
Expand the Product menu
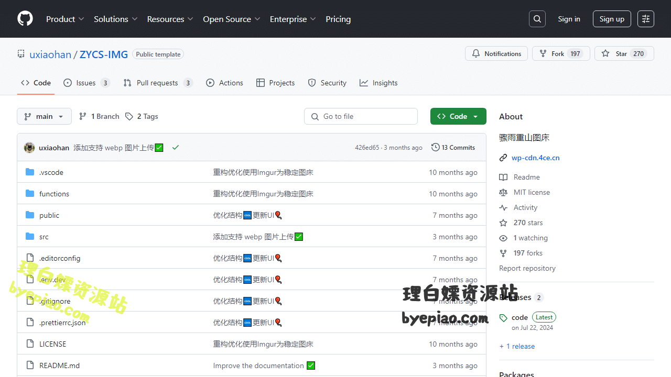point(65,19)
